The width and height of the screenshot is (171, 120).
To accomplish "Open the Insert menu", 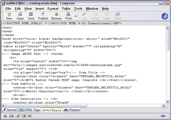I will click(40, 9).
